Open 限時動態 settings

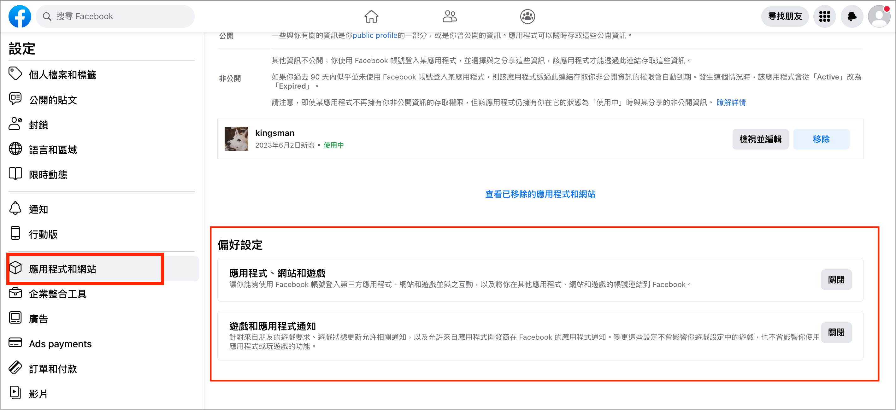pos(102,174)
